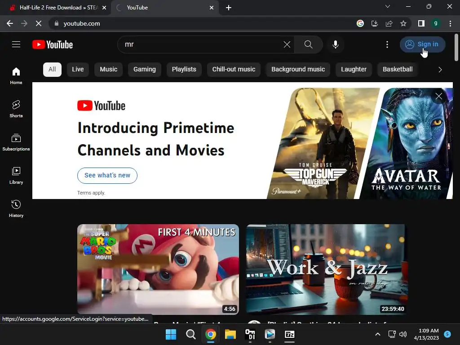The height and width of the screenshot is (345, 460).
Task: Open Chrome three-dot menu
Action: [x=450, y=23]
